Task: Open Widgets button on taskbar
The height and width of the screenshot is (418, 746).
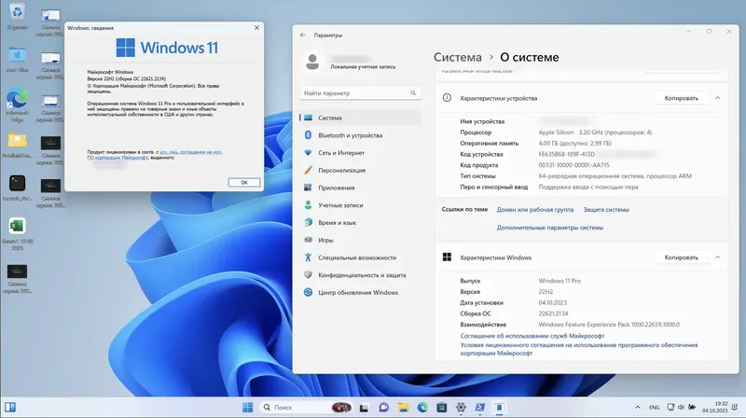Action: [10, 407]
